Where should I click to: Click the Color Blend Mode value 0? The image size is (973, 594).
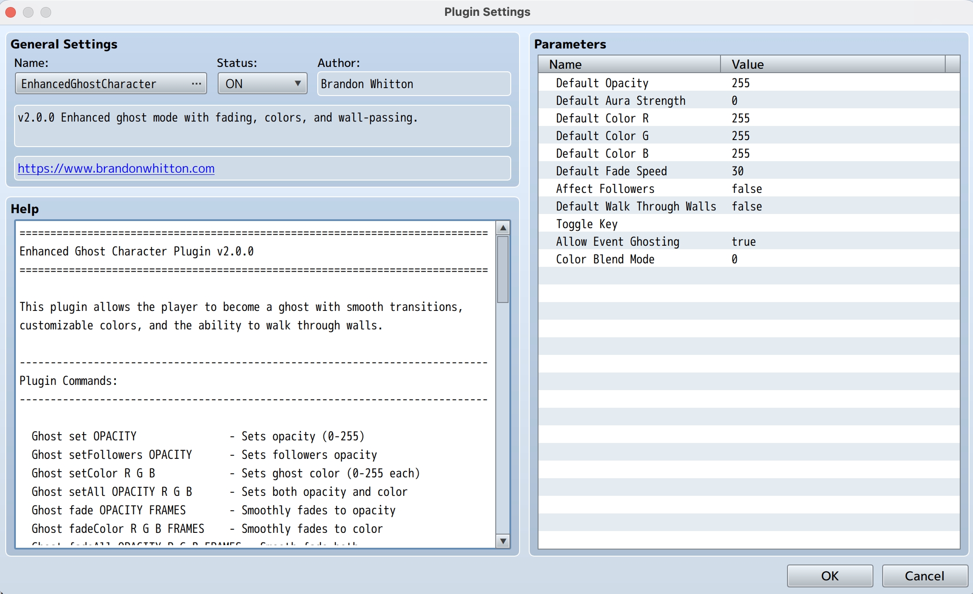coord(735,259)
